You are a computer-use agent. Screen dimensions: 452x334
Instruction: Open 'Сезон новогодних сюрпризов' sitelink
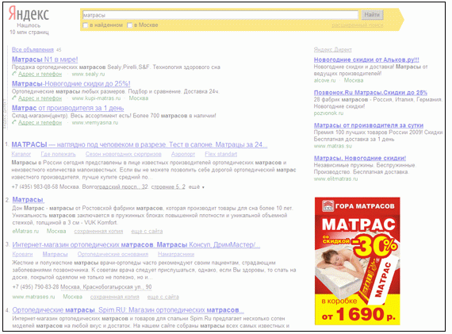coord(124,154)
